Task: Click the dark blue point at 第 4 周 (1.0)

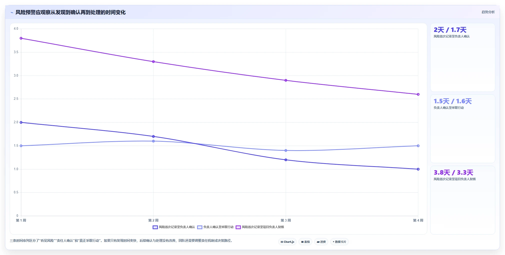Action: (418, 169)
